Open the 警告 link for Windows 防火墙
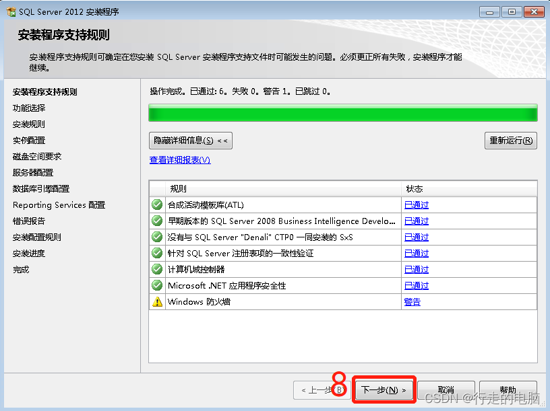 point(412,302)
